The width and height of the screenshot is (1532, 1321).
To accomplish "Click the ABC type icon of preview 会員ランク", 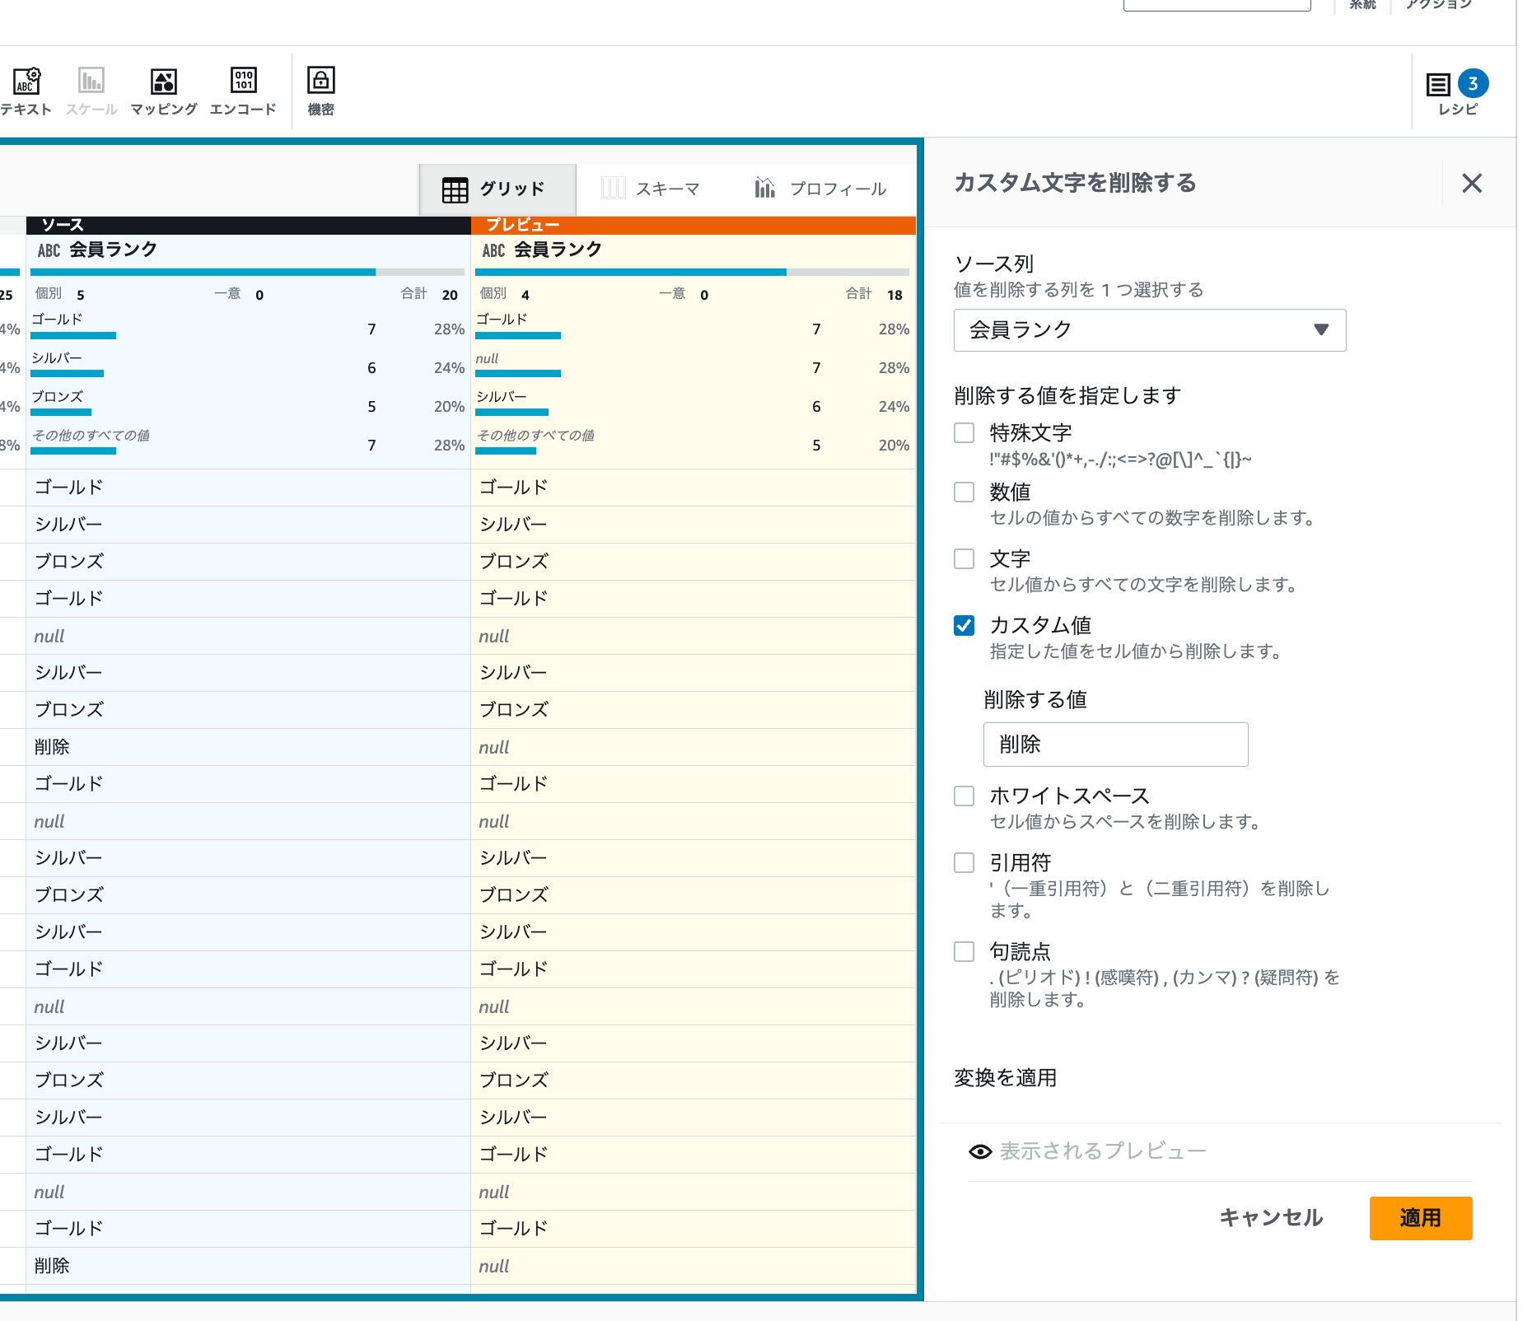I will [493, 250].
